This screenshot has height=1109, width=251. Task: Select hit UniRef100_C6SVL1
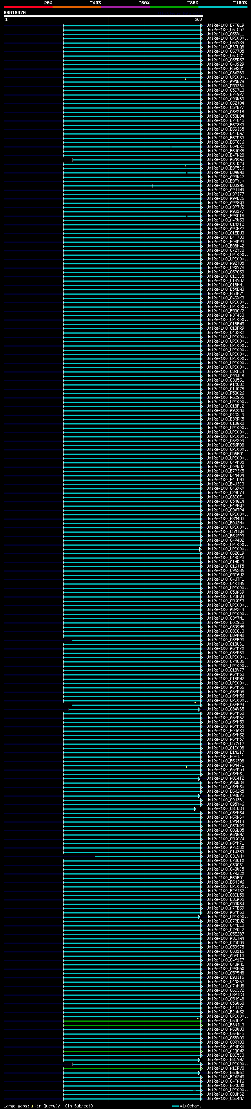point(225,34)
